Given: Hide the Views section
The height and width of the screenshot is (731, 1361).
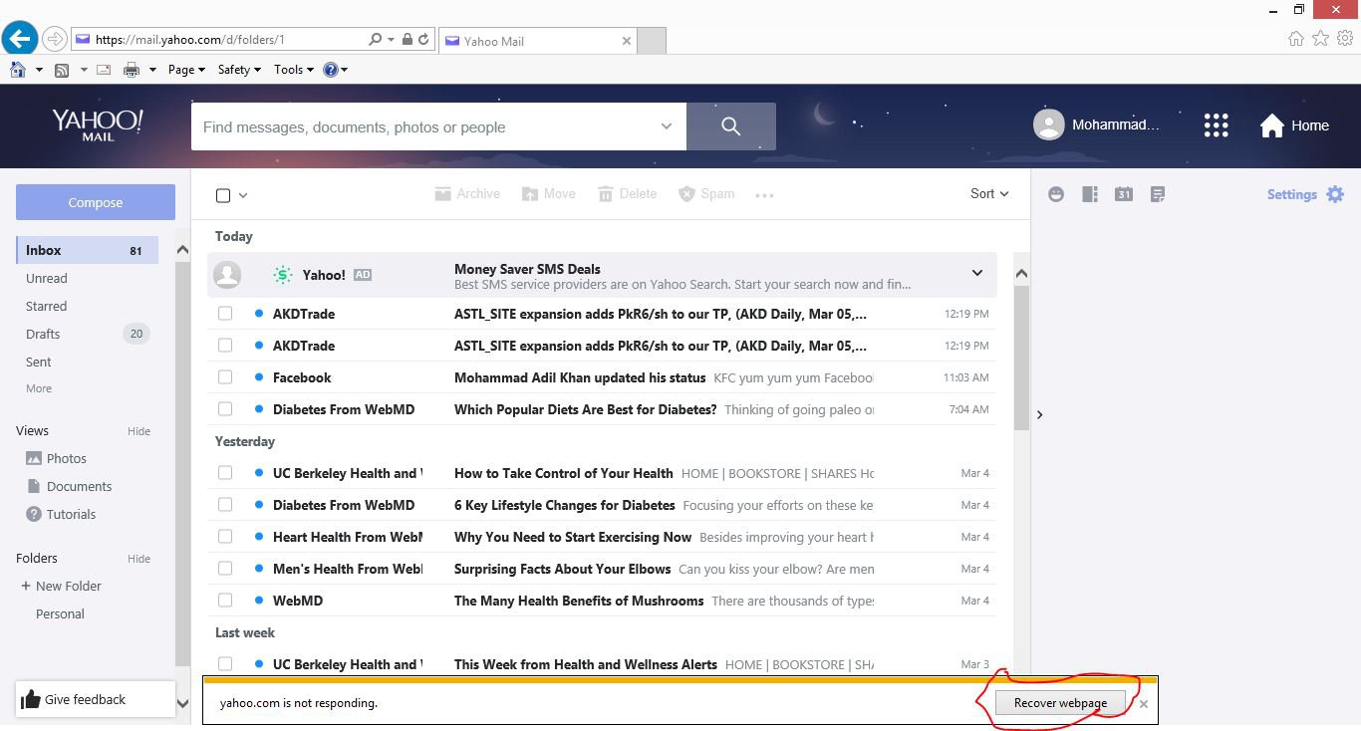Looking at the screenshot, I should coord(138,431).
